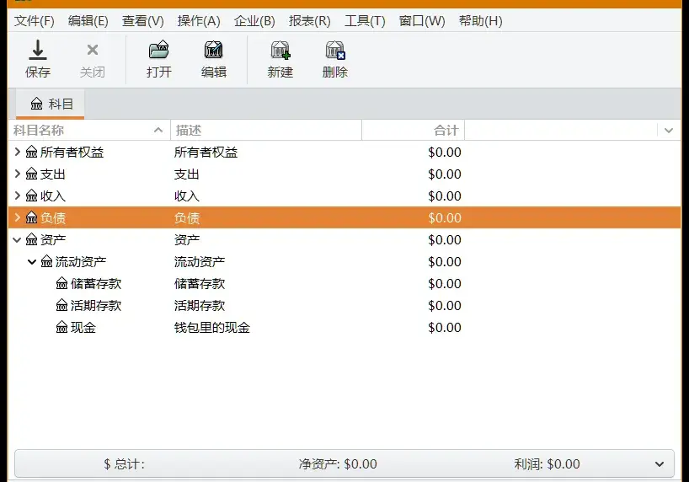Select the 所有者权益 account name
Screen dimensions: 689x482
pos(72,153)
